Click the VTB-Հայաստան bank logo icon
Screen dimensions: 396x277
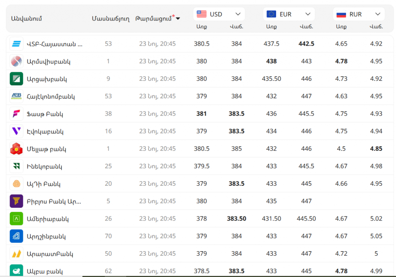16,44
